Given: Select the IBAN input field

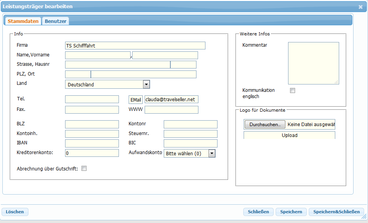Looking at the screenshot, I should 92,143.
